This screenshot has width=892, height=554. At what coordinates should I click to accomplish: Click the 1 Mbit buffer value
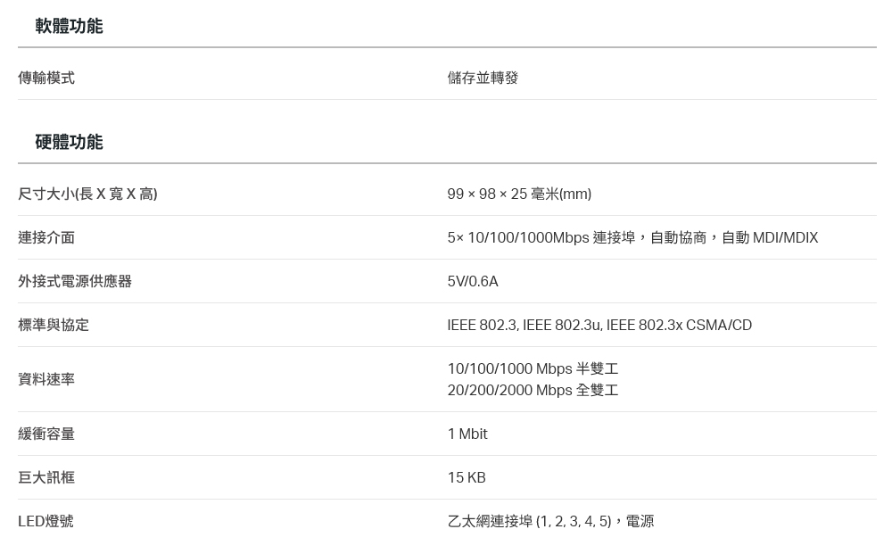467,434
